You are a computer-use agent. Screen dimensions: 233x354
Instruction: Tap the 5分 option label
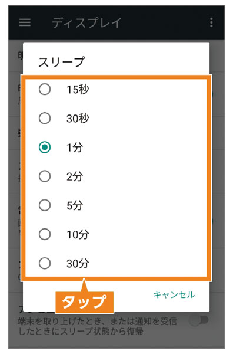click(75, 205)
